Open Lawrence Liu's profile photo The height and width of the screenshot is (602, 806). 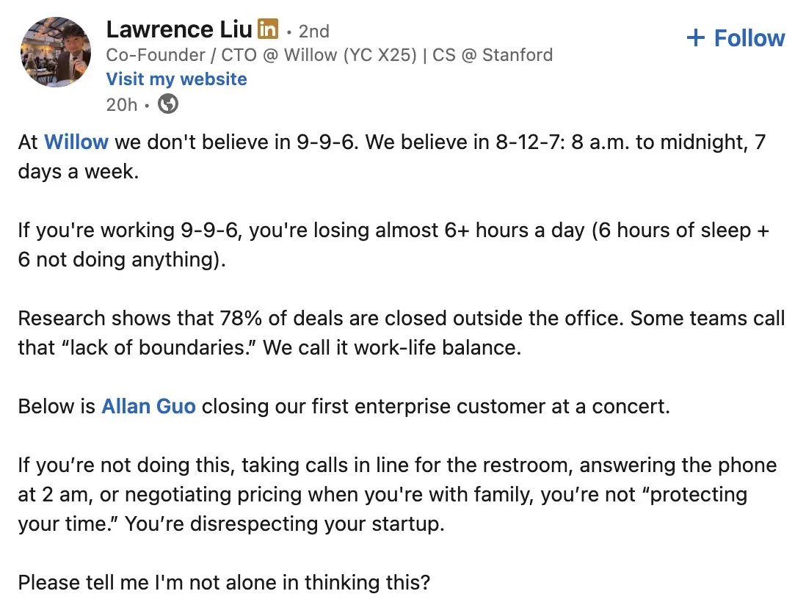57,53
